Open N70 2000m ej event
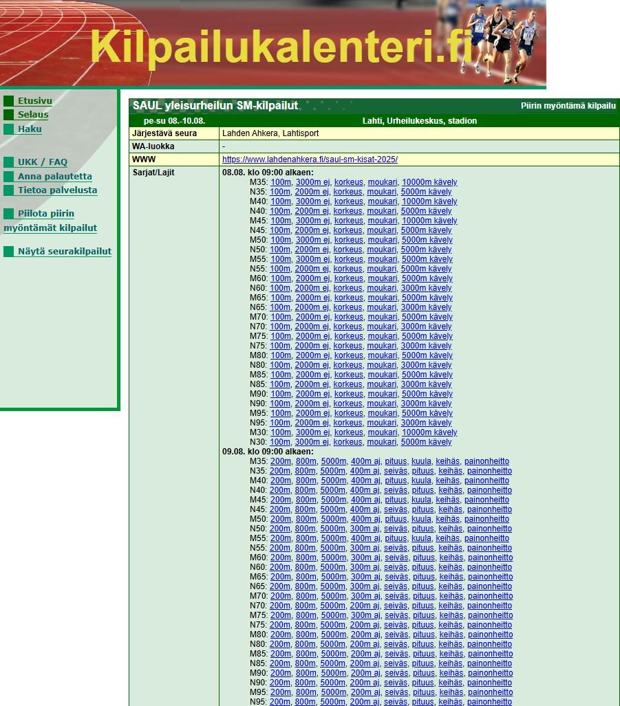Image resolution: width=620 pixels, height=706 pixels. pyautogui.click(x=311, y=327)
